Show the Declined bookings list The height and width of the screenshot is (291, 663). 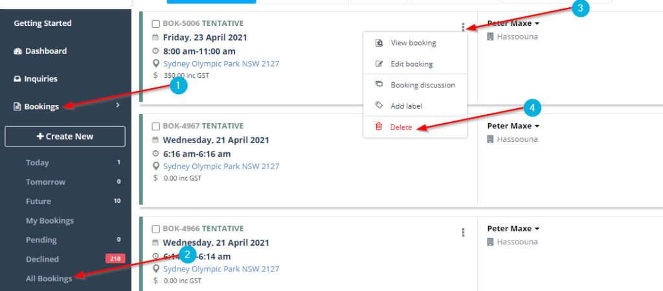click(x=42, y=259)
